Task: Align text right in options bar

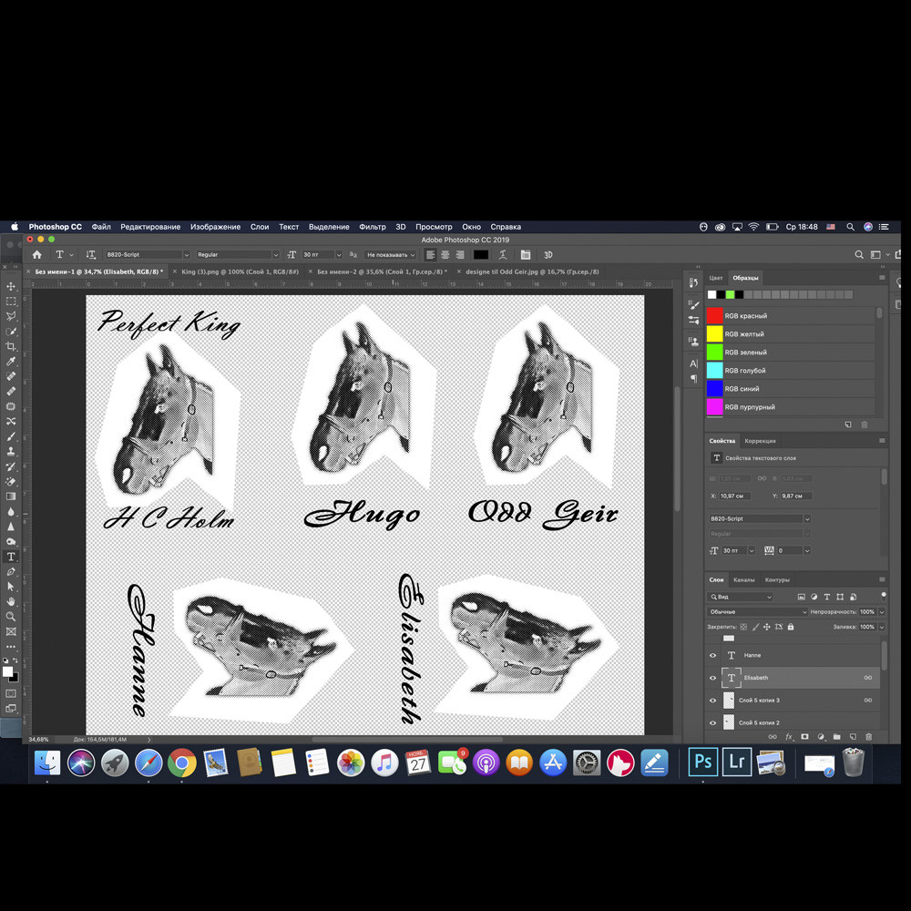Action: pyautogui.click(x=460, y=254)
